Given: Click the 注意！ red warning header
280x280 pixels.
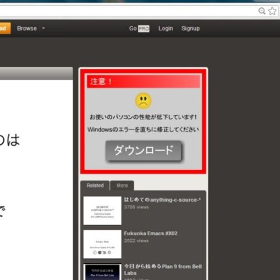Looking at the screenshot, I should coord(143,81).
